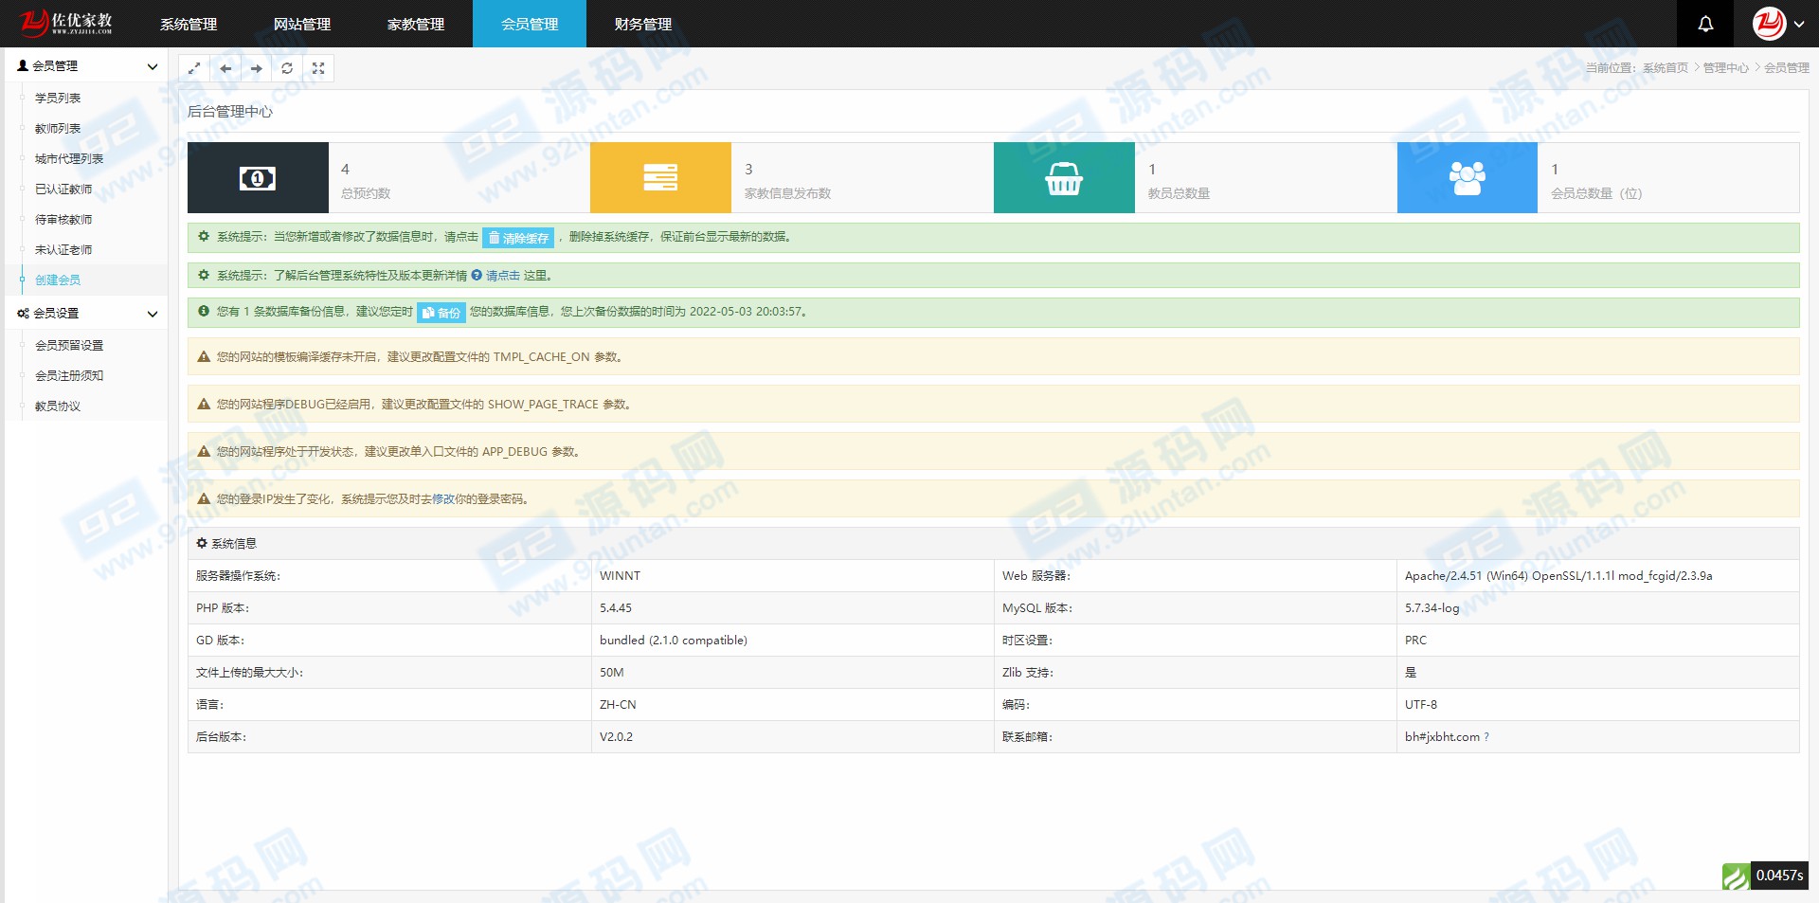Click the back arrow toolbar icon

pos(225,68)
